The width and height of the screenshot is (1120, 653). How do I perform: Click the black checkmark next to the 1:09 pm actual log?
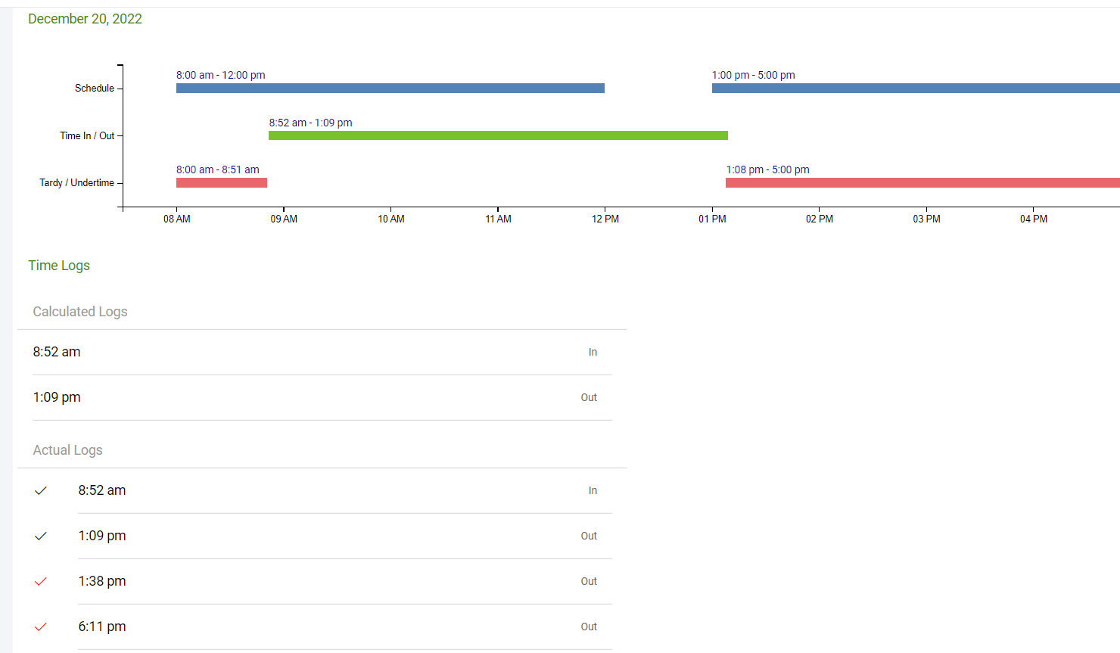41,536
